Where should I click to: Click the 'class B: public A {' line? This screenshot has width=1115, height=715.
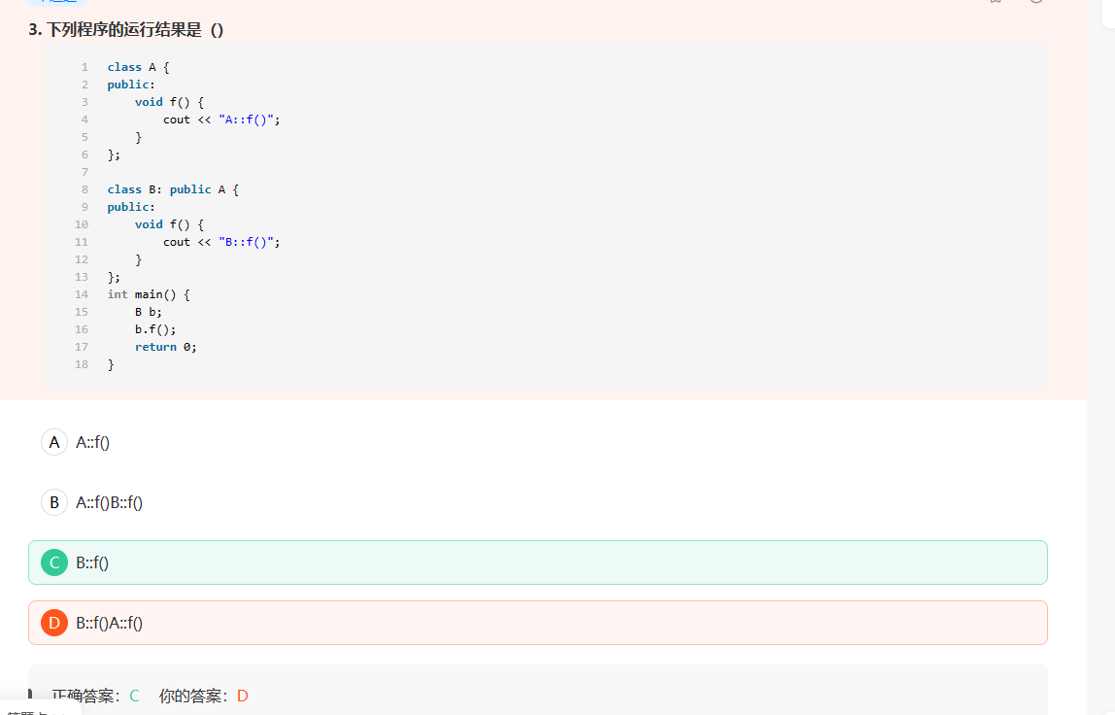[173, 189]
